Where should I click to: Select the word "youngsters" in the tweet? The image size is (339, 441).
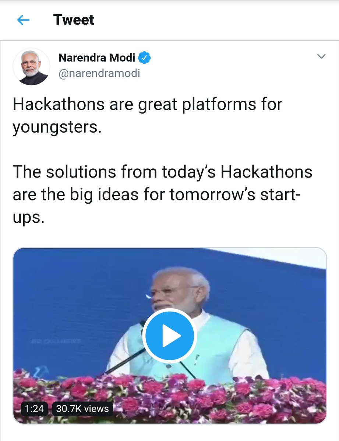[56, 127]
